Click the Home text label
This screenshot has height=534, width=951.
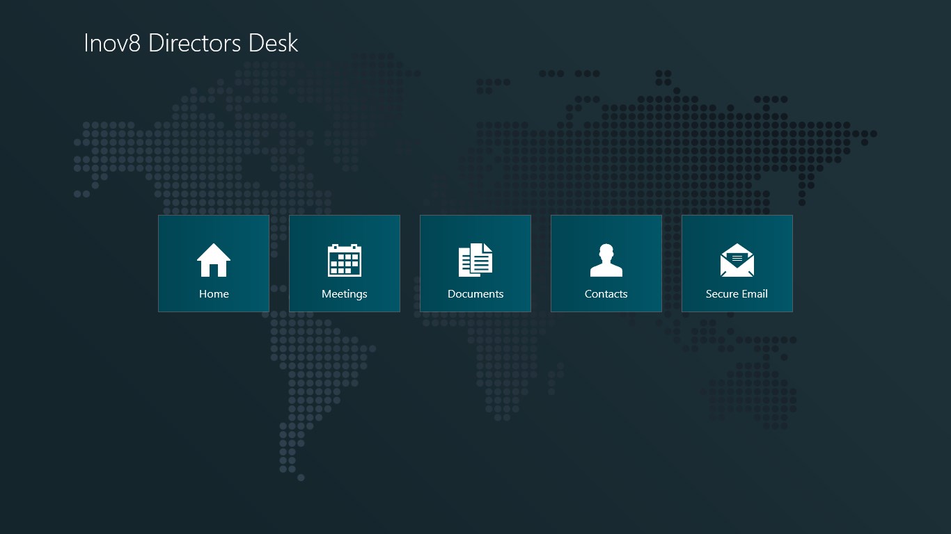point(214,293)
